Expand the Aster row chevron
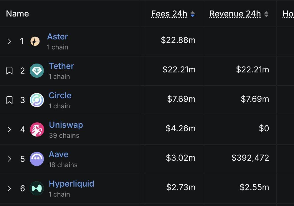 click(9, 41)
